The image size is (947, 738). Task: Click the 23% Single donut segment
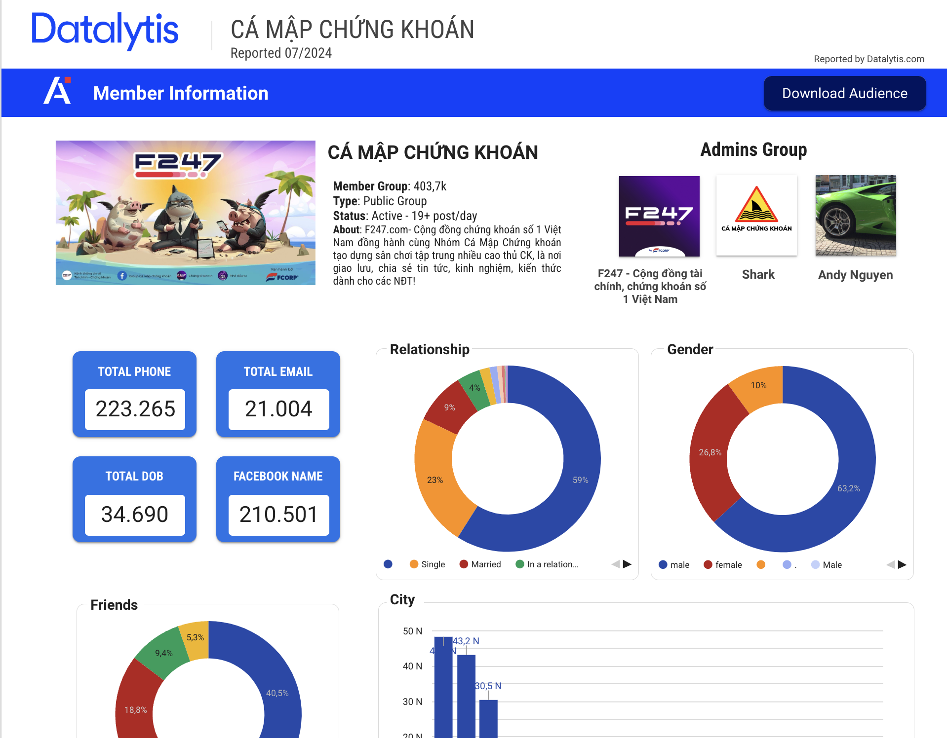[434, 480]
